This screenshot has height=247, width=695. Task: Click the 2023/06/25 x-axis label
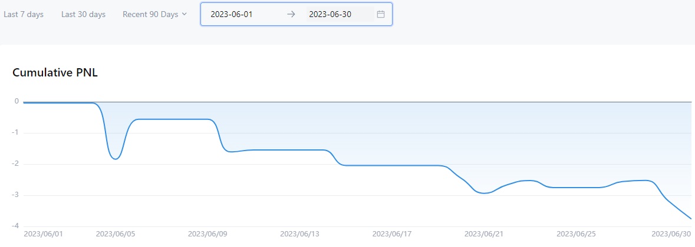tap(576, 234)
